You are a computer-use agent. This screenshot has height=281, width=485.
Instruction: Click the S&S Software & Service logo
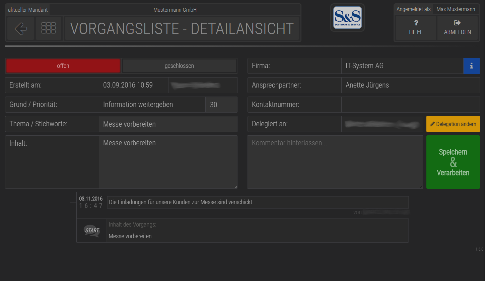tap(347, 17)
